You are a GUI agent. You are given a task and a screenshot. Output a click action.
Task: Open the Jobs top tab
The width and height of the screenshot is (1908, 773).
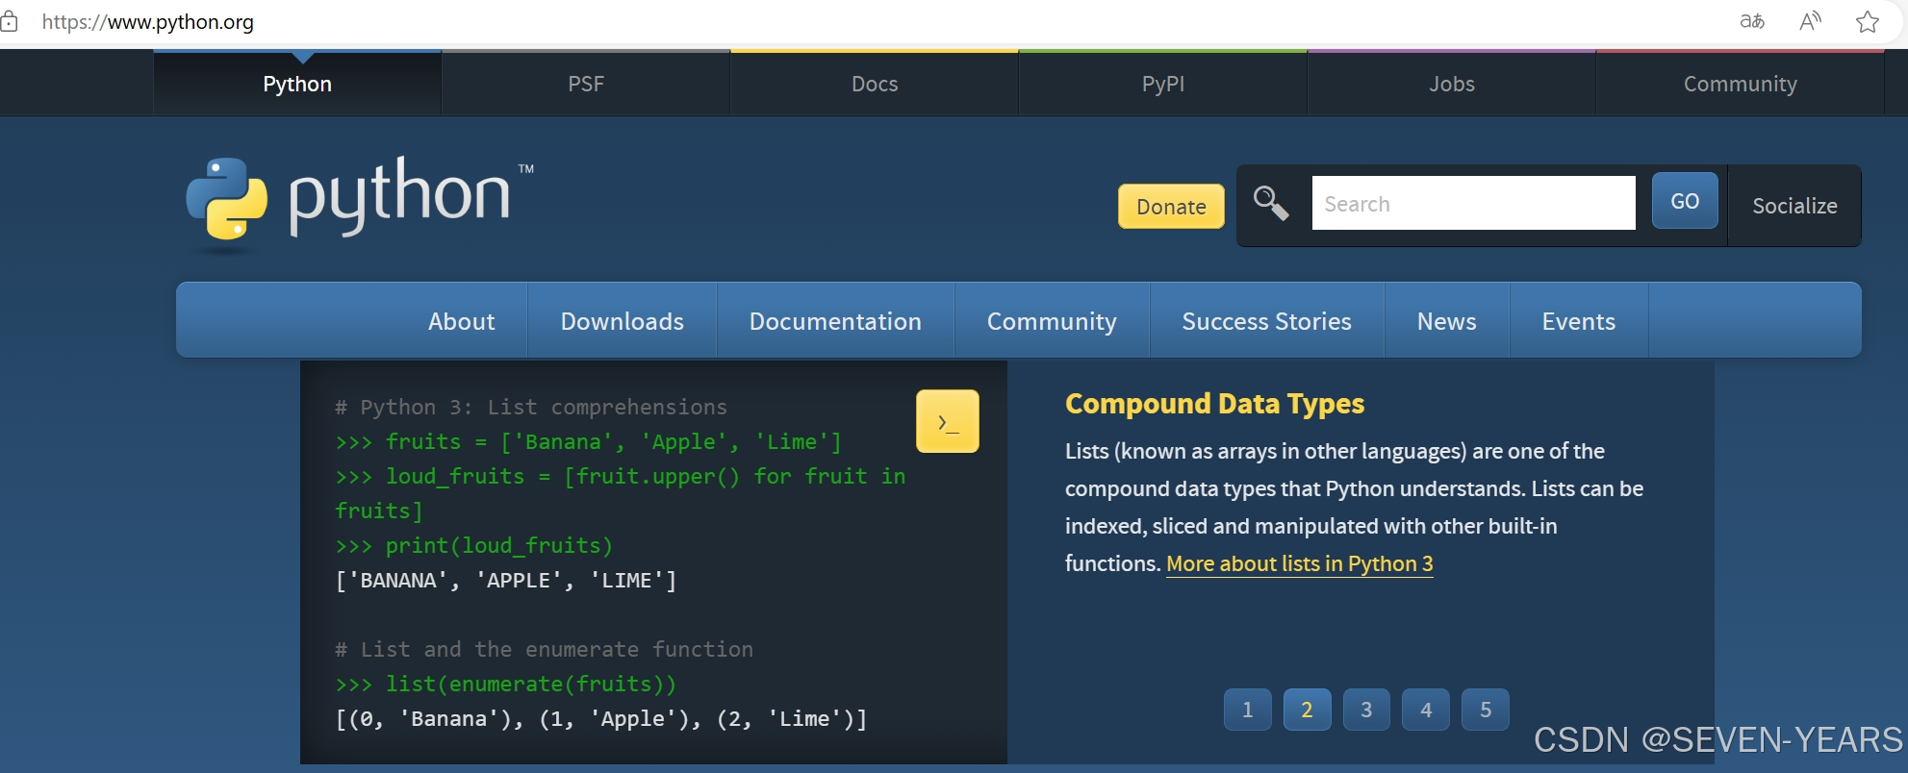[1452, 84]
